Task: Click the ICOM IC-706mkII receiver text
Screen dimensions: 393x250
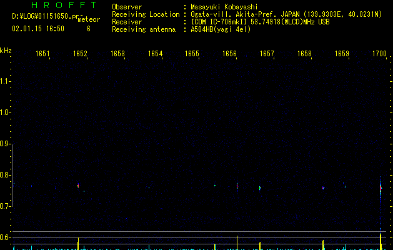Action: 260,22
